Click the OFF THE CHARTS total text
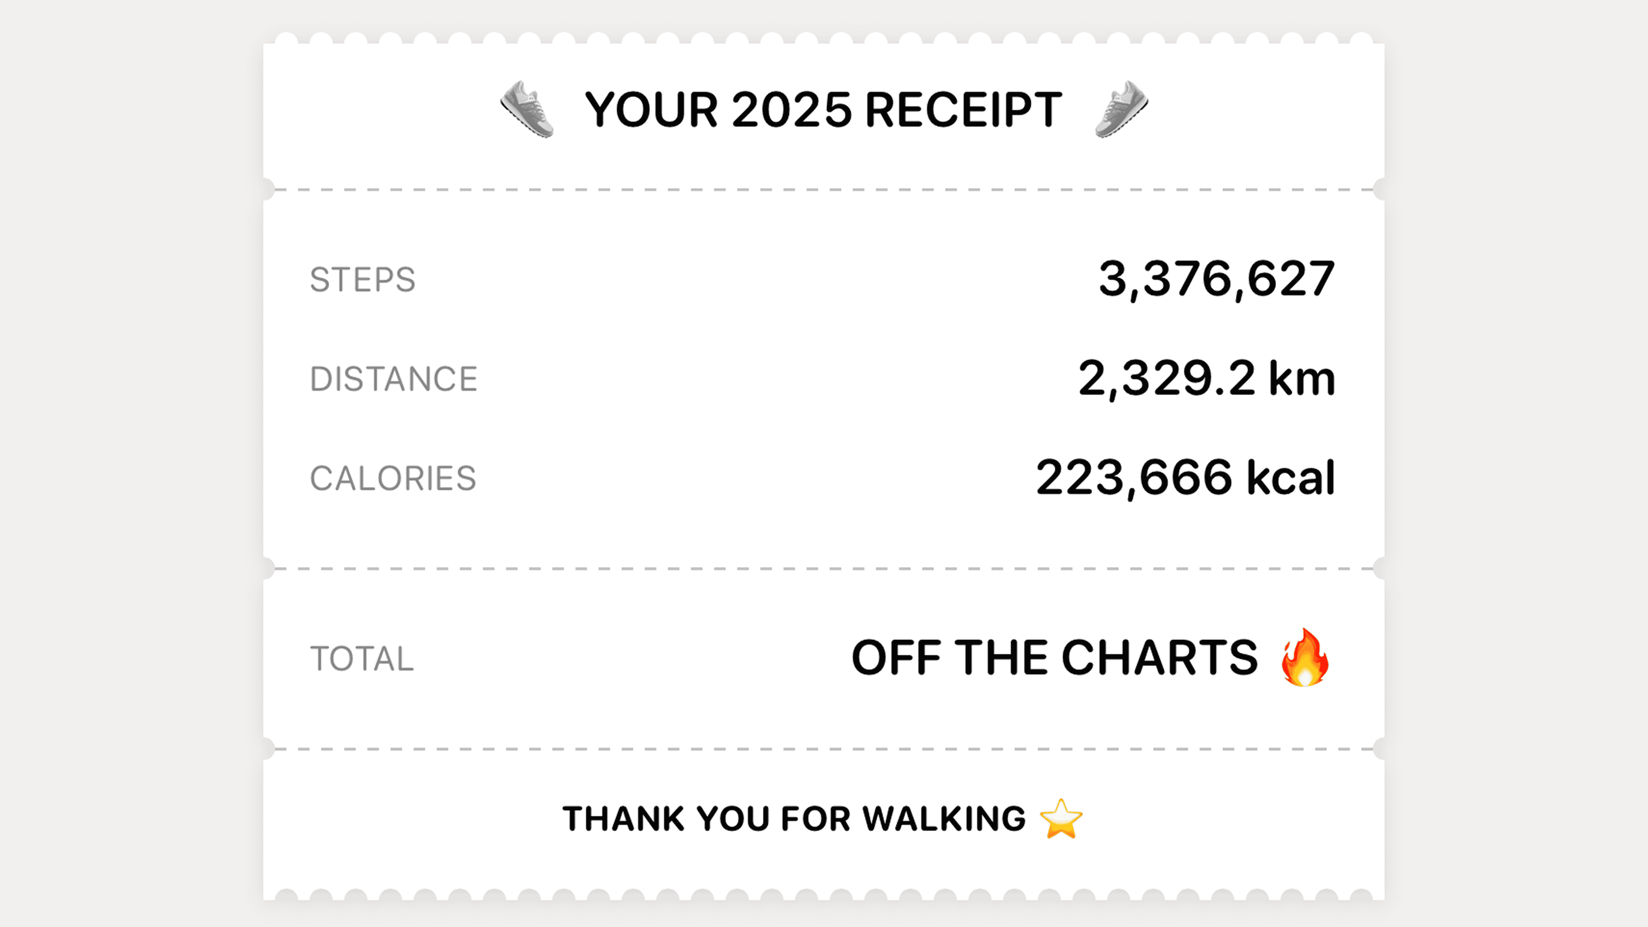Screen dimensions: 1648x927 pos(1054,657)
